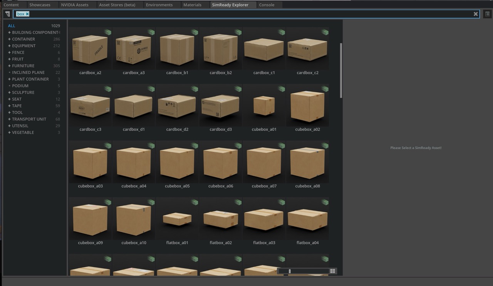Click the cardbox_c2 name label
The width and height of the screenshot is (493, 286).
(x=307, y=73)
